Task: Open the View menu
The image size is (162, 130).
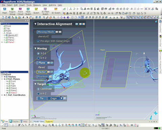Action: coord(45,5)
